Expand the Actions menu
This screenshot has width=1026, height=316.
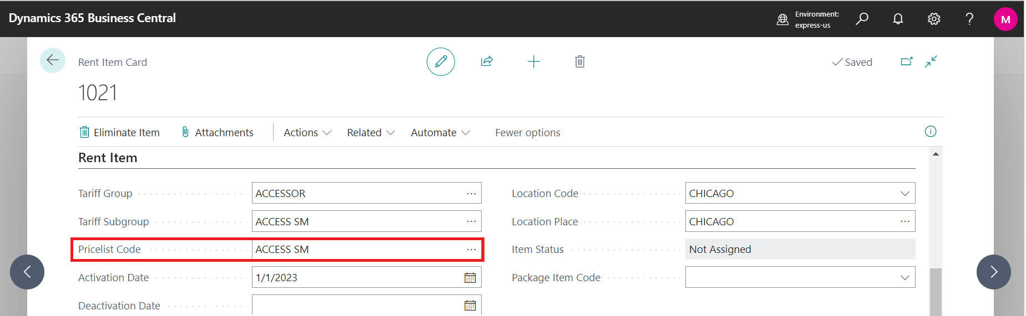pyautogui.click(x=307, y=133)
